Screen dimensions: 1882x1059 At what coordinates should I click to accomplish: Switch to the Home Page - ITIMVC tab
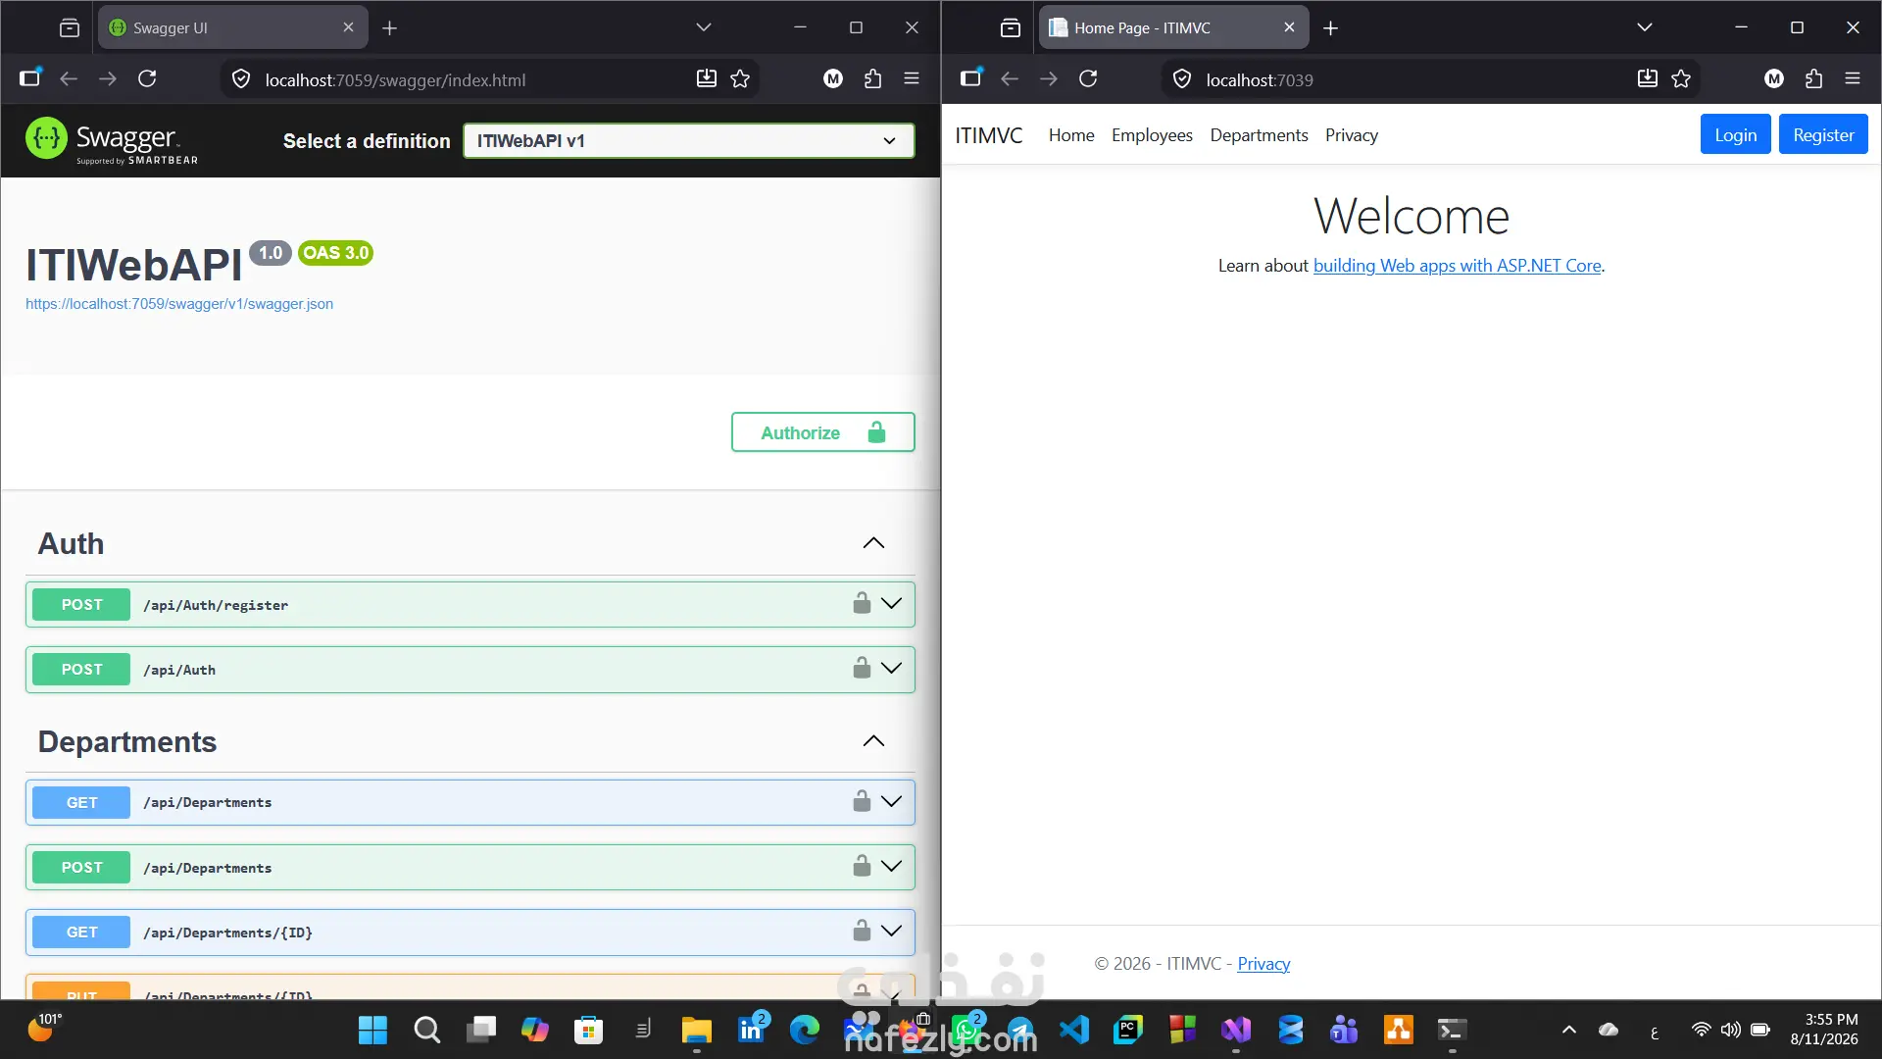[1173, 27]
